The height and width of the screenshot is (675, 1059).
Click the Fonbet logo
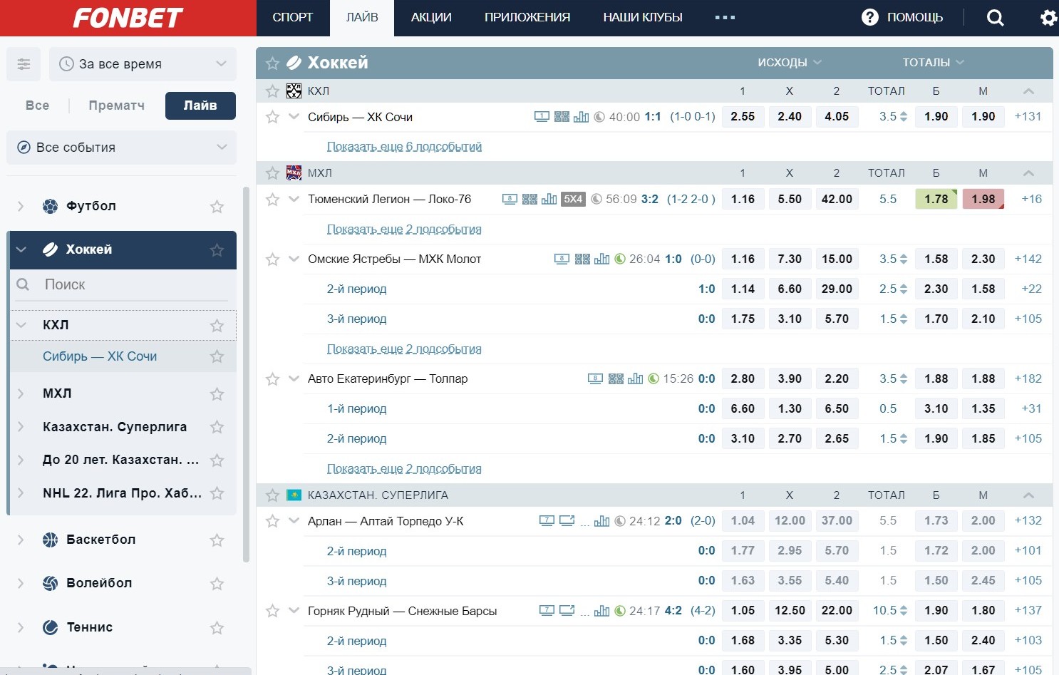128,18
